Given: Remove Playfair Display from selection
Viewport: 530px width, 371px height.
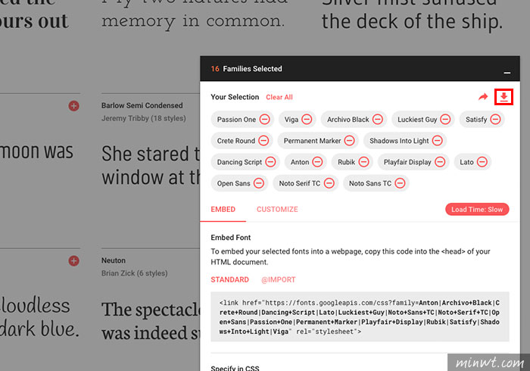Looking at the screenshot, I should [x=440, y=162].
